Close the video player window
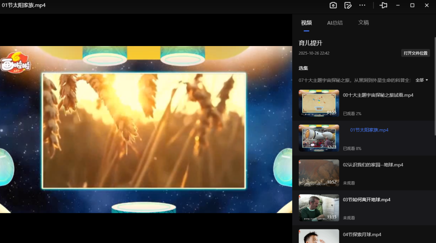Image resolution: width=436 pixels, height=243 pixels. coord(427,5)
